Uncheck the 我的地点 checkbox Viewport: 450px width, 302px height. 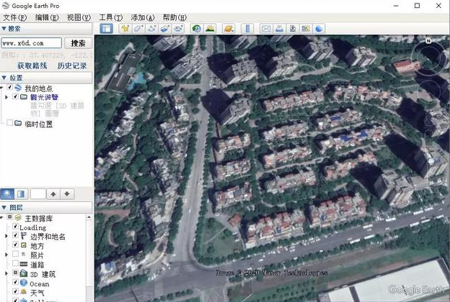click(10, 87)
